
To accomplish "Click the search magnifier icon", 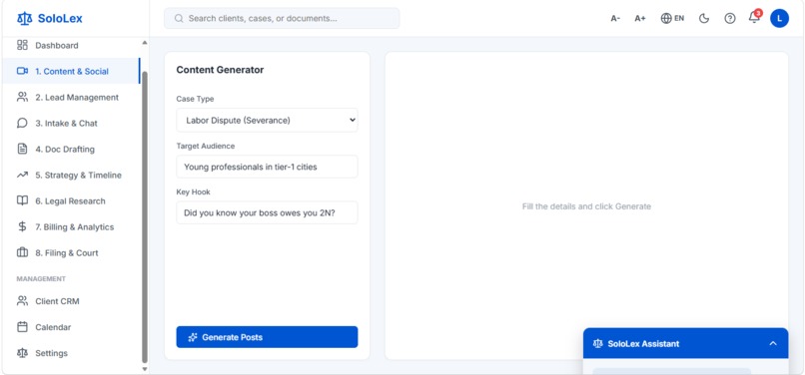I will pos(179,19).
